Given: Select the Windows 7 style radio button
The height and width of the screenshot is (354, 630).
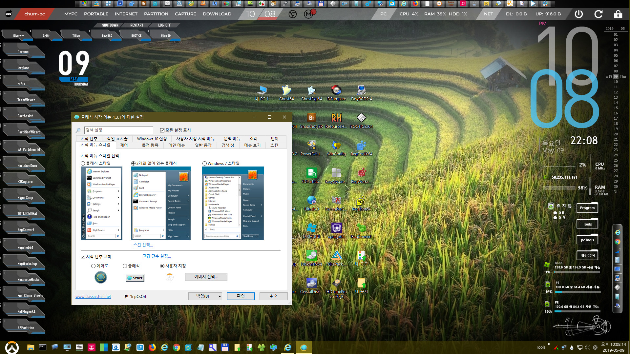Looking at the screenshot, I should point(205,163).
